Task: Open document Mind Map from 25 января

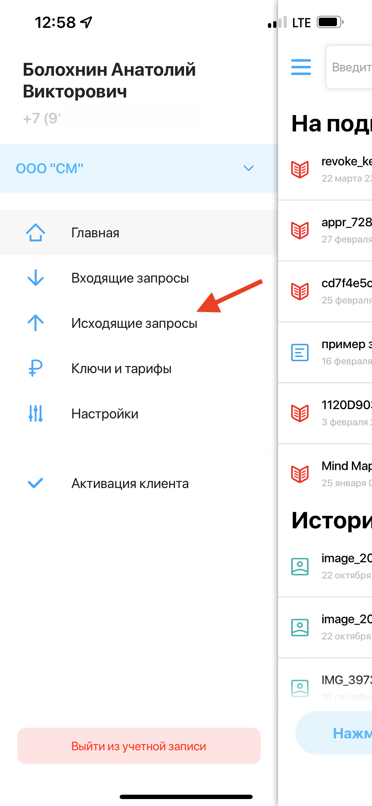Action: point(325,474)
